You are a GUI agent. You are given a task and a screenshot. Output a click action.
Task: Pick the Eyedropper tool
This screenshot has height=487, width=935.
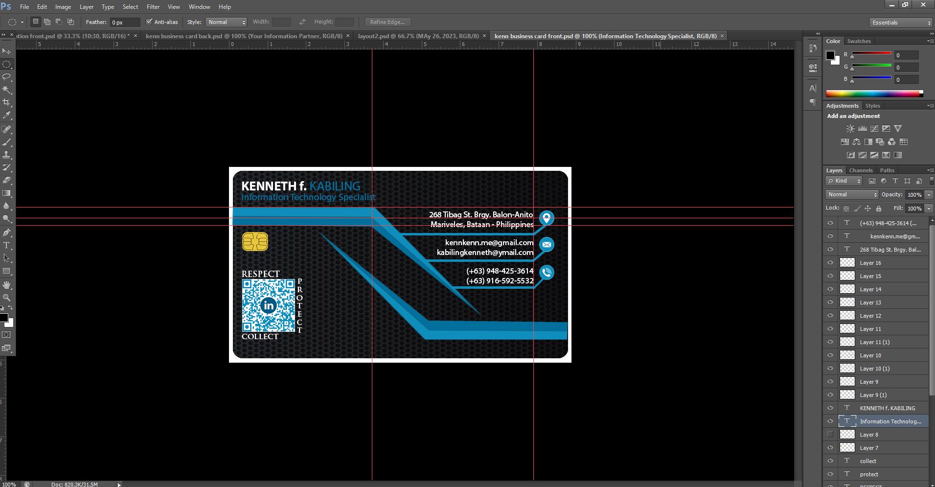pyautogui.click(x=7, y=116)
